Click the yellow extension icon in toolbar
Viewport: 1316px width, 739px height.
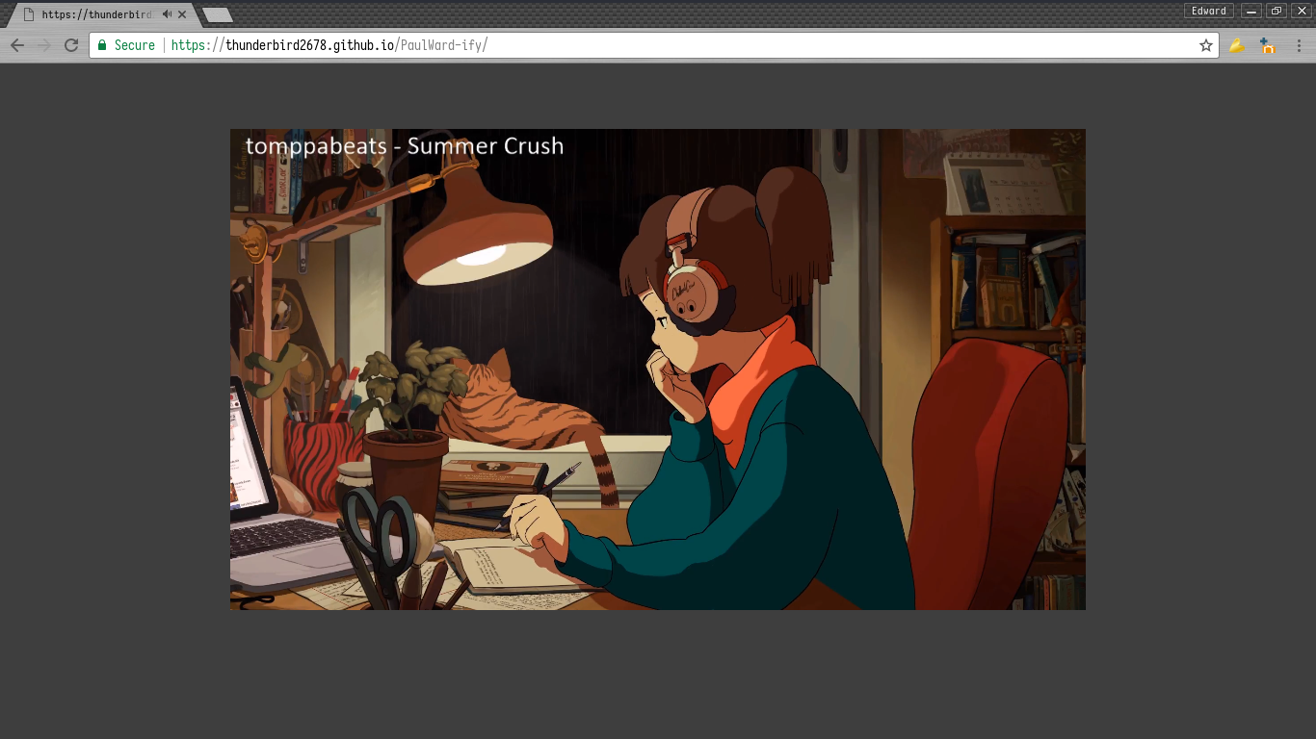[1236, 45]
